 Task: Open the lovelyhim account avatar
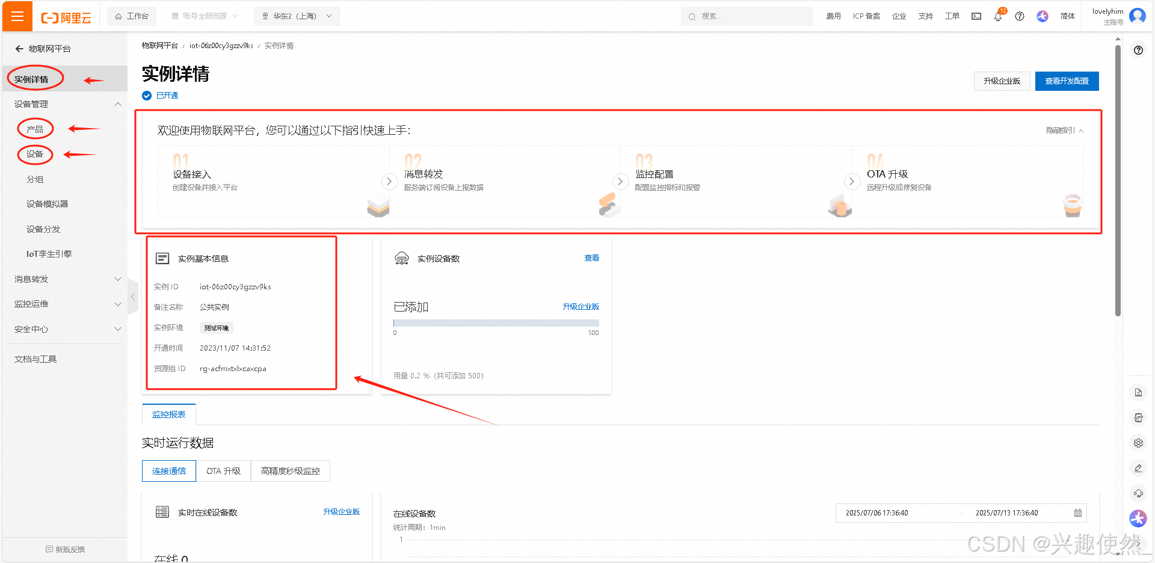[1138, 16]
